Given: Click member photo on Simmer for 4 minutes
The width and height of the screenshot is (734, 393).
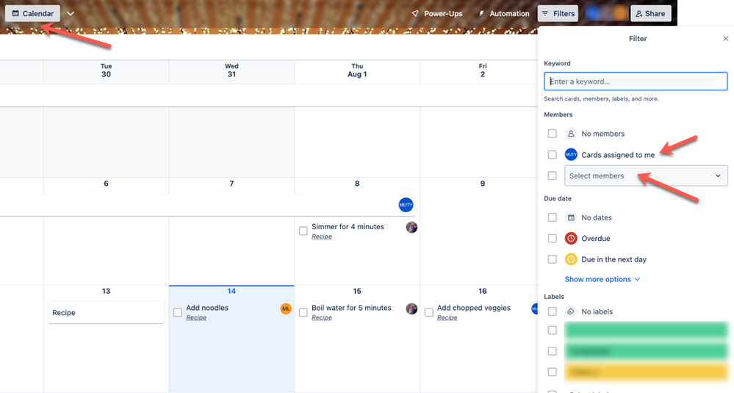Looking at the screenshot, I should [411, 228].
